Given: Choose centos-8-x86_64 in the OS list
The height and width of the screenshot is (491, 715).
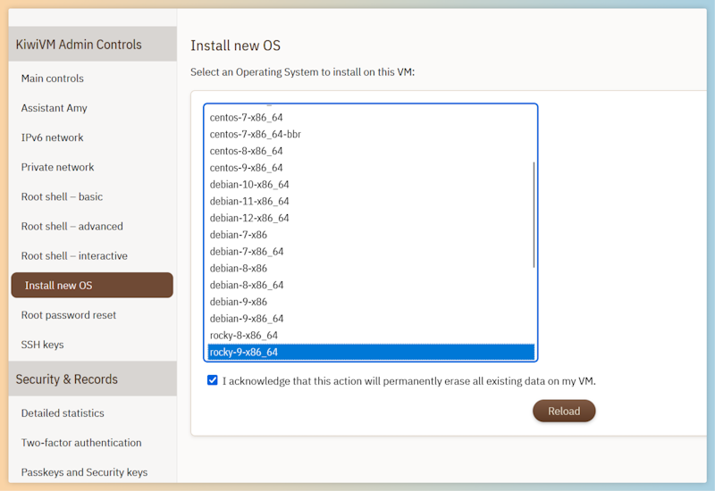Looking at the screenshot, I should point(370,151).
